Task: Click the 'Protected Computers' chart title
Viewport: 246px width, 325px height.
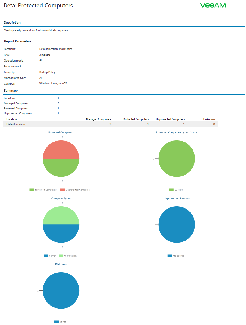Action: (x=61, y=132)
